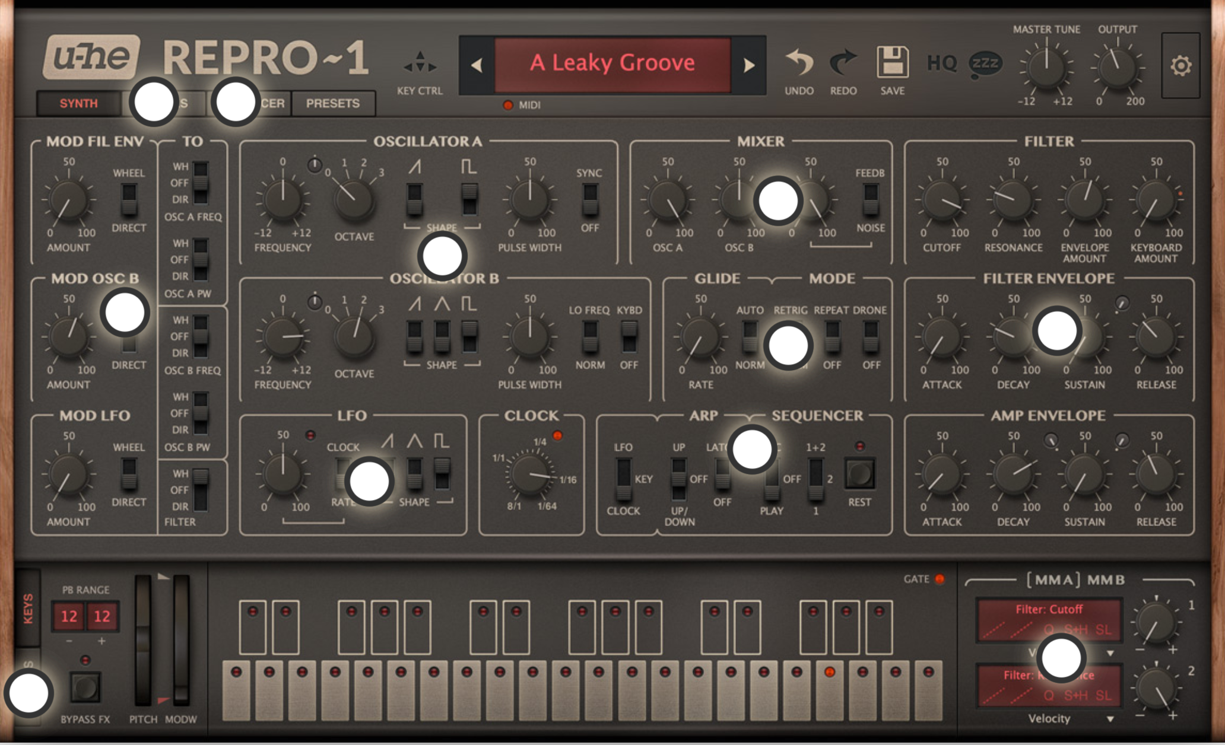Toggle the zzz sleep mode icon
Image resolution: width=1225 pixels, height=745 pixels.
pos(985,64)
